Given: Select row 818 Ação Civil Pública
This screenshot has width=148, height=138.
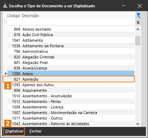Looking at the screenshot, I should tap(71, 35).
